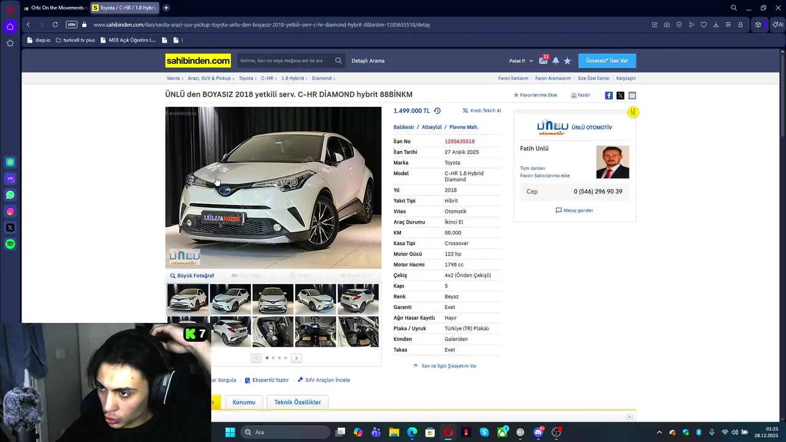Expand arrow after Arazi, SUV & Pickup breadcrumb

tap(235, 79)
